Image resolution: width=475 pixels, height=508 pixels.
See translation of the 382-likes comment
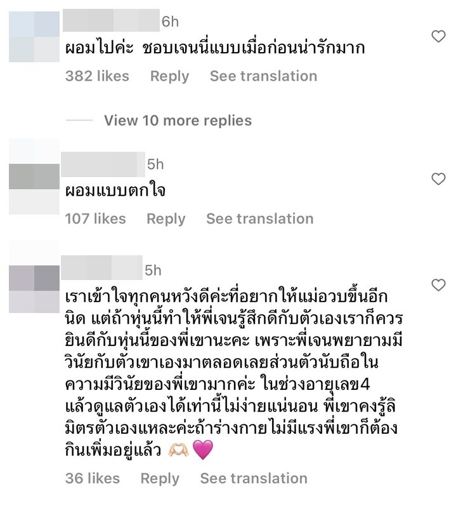pyautogui.click(x=263, y=76)
